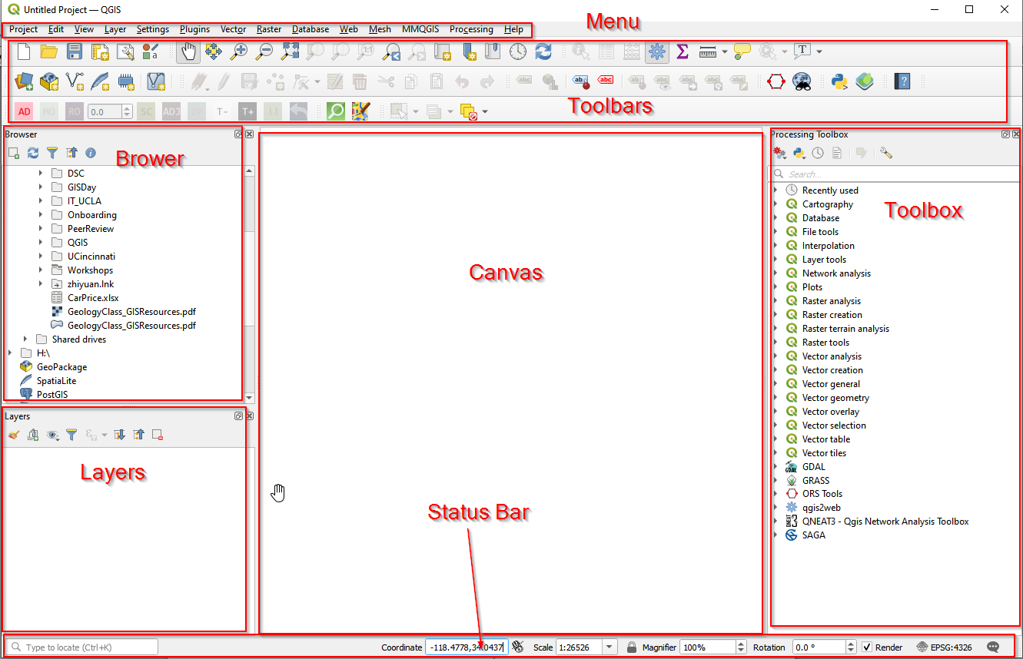Open the Plugins menu

194,29
